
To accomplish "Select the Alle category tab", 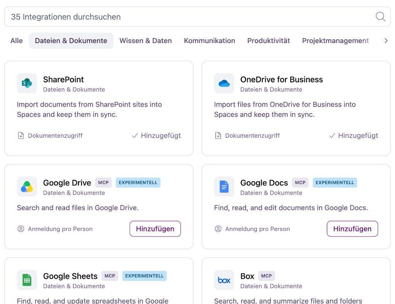I will [17, 41].
